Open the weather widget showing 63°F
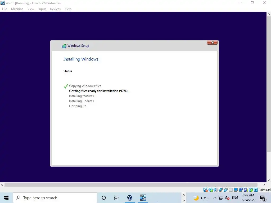The image size is (271, 203). [201, 198]
